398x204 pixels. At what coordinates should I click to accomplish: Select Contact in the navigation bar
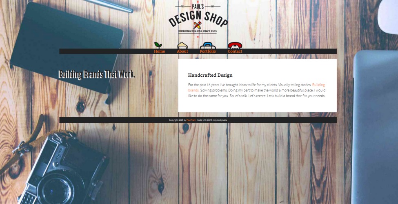235,51
